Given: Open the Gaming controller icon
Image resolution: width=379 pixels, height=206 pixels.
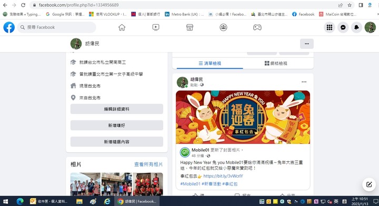Looking at the screenshot, I should click(257, 27).
